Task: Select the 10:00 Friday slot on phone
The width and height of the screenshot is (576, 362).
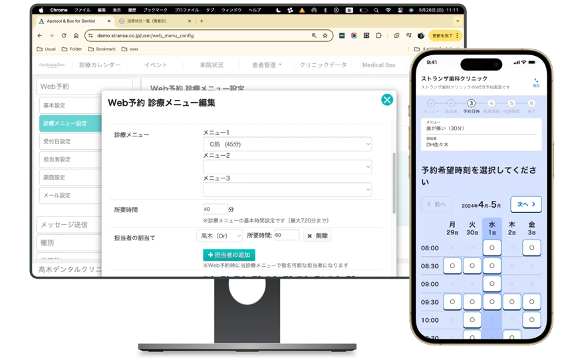Action: pyautogui.click(x=531, y=319)
